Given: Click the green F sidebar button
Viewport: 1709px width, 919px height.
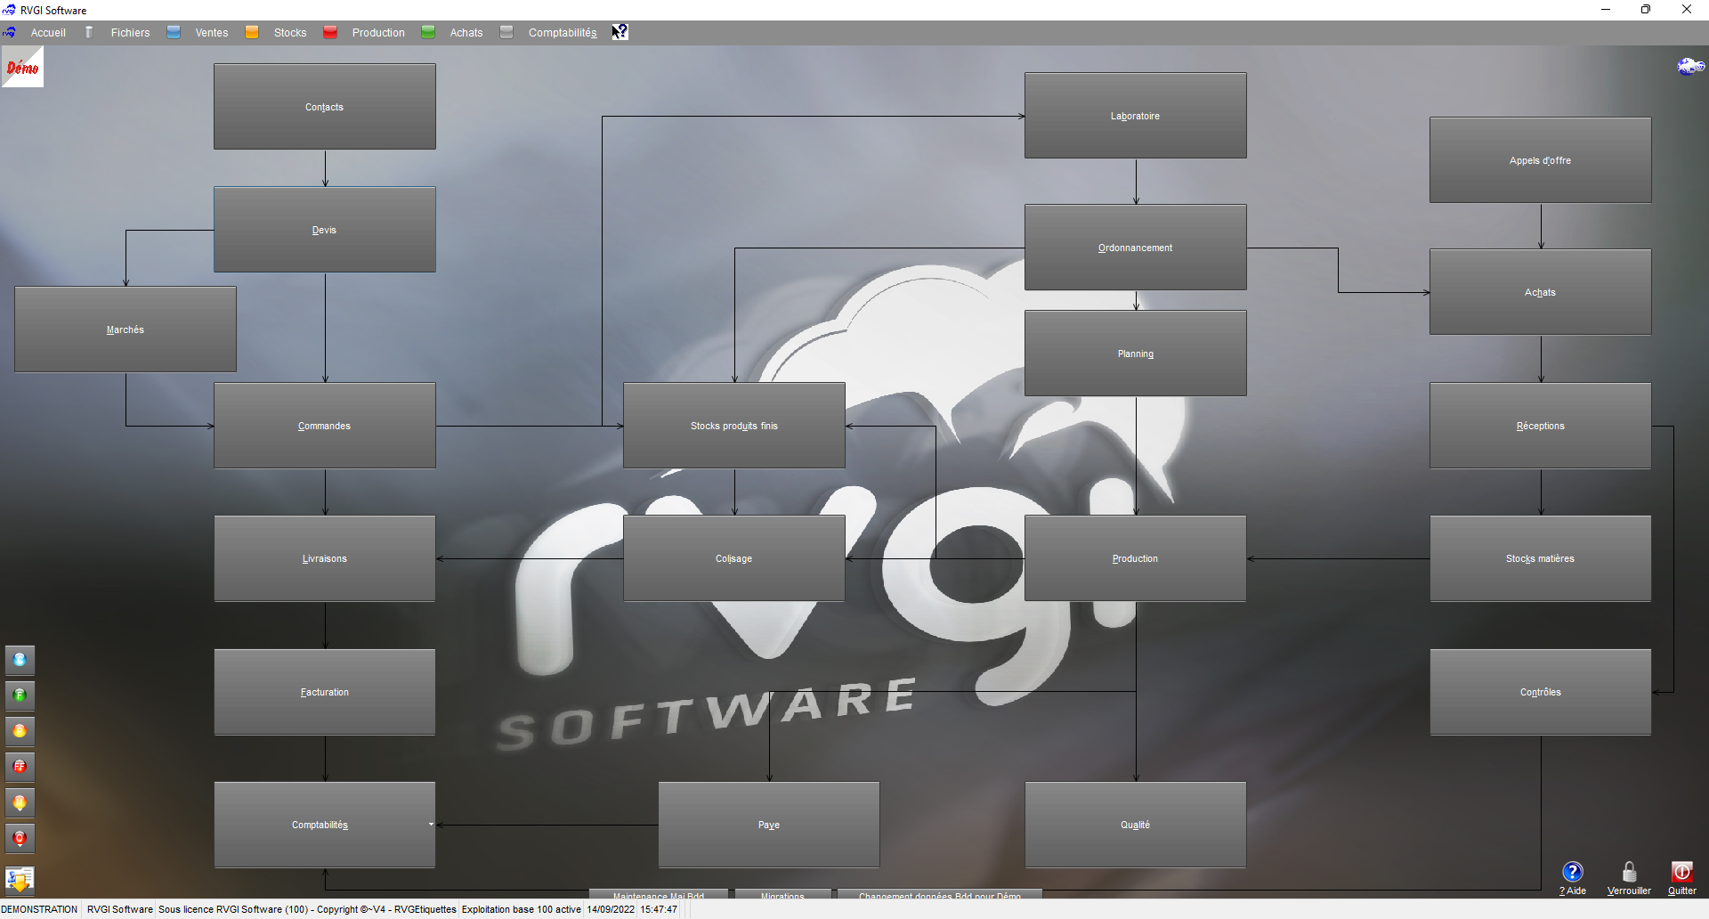Looking at the screenshot, I should pyautogui.click(x=20, y=695).
